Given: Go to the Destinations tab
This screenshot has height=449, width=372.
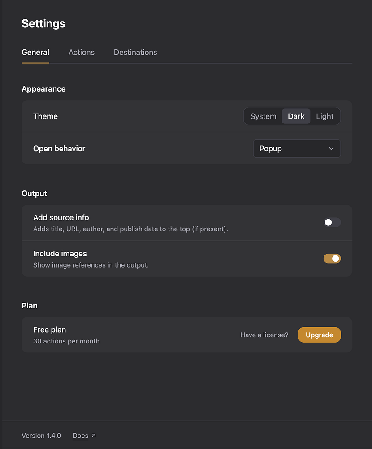Looking at the screenshot, I should click(135, 53).
